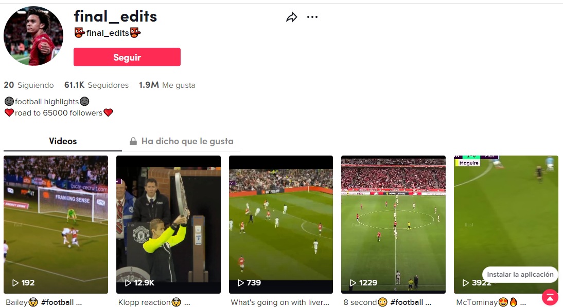The image size is (563, 307).
Task: Click play icon showing 739 views
Action: click(241, 283)
